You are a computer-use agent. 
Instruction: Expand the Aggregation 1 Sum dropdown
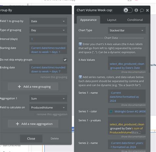coord(48,98)
